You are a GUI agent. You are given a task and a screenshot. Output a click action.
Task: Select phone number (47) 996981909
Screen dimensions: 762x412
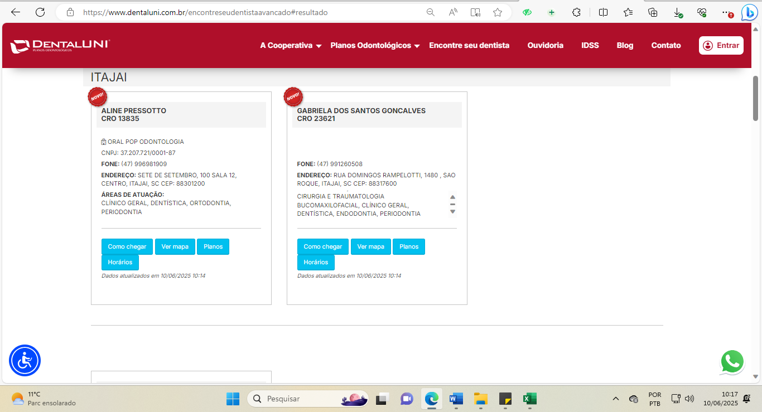click(x=144, y=164)
